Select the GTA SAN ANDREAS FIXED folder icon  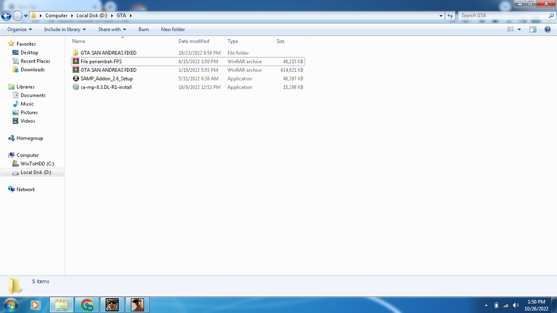(76, 53)
